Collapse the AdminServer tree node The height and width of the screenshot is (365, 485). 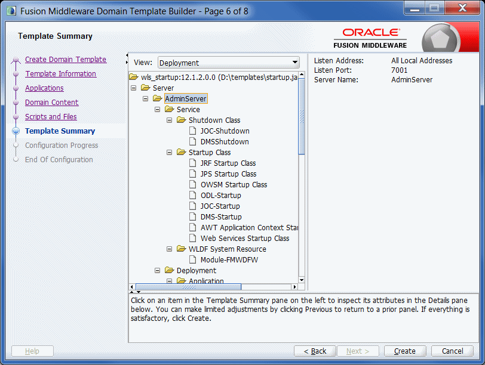(145, 99)
